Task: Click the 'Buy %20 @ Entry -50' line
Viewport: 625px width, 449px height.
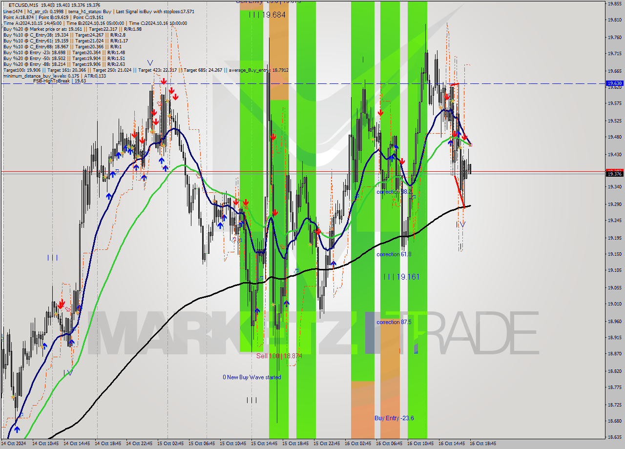Action: [64, 58]
